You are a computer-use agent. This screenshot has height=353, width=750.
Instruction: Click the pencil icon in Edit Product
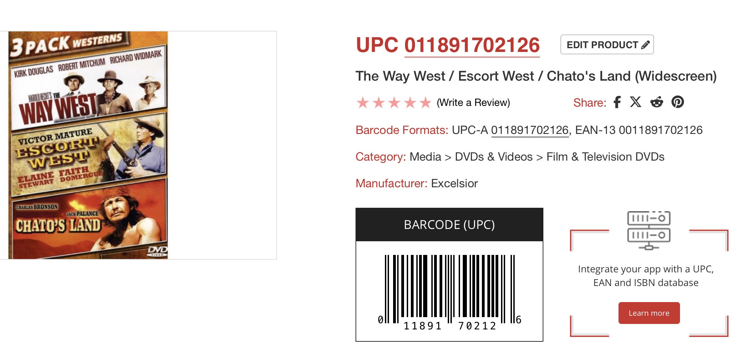(645, 45)
